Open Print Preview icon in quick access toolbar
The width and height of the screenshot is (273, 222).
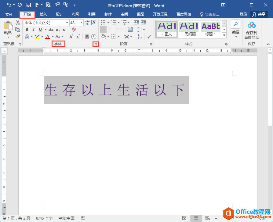[48, 5]
